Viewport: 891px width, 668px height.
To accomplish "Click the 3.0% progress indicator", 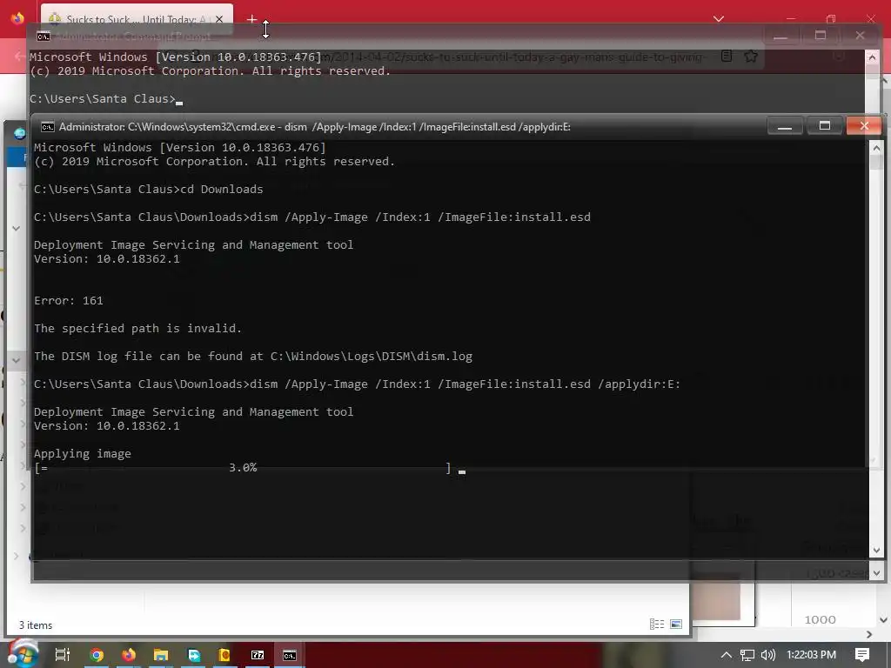I will point(243,467).
